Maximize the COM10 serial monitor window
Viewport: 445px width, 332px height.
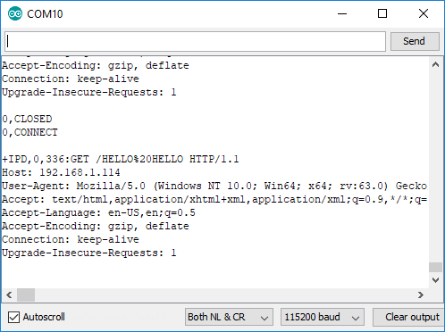tap(382, 13)
